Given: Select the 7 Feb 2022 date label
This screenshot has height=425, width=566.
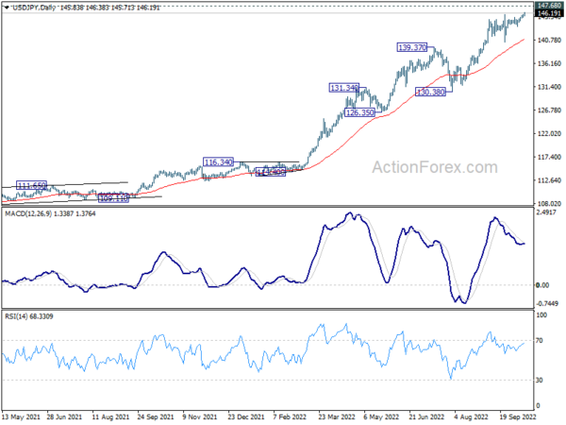Looking at the screenshot, I should tap(290, 417).
